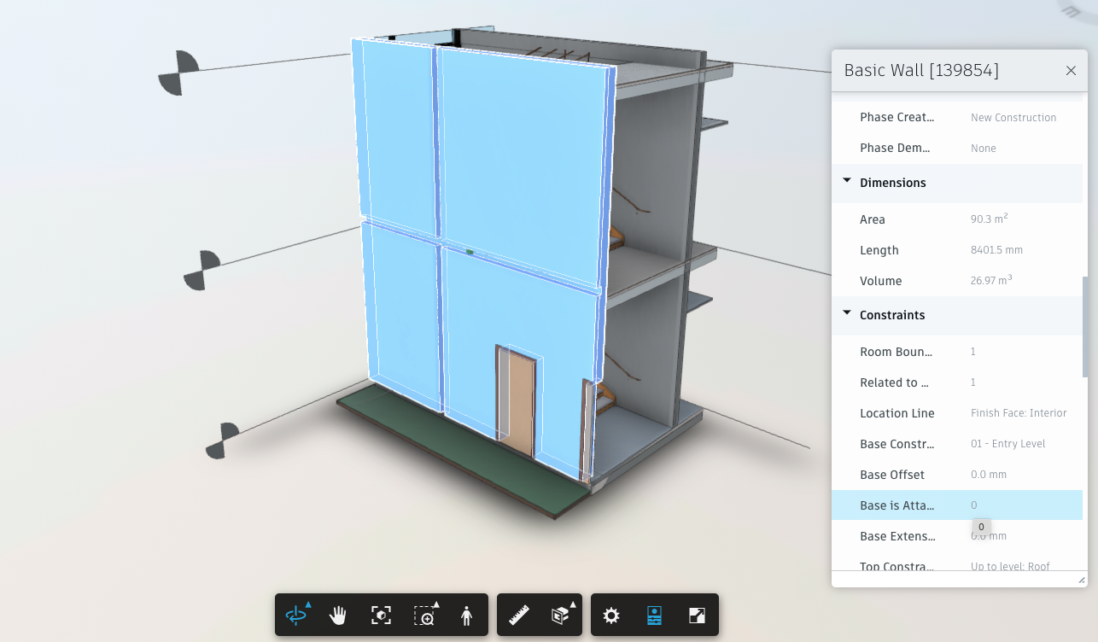Select the Orbit tool
This screenshot has width=1098, height=642.
(x=296, y=615)
